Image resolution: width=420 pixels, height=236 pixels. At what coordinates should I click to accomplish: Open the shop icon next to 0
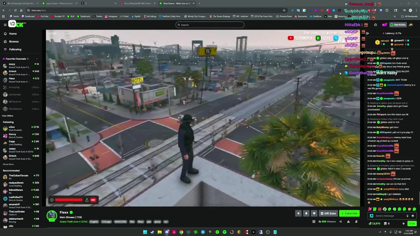[x=385, y=224]
